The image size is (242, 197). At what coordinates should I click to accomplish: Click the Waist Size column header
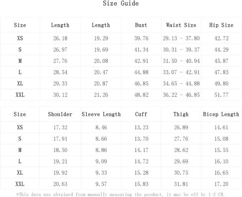tap(181, 25)
